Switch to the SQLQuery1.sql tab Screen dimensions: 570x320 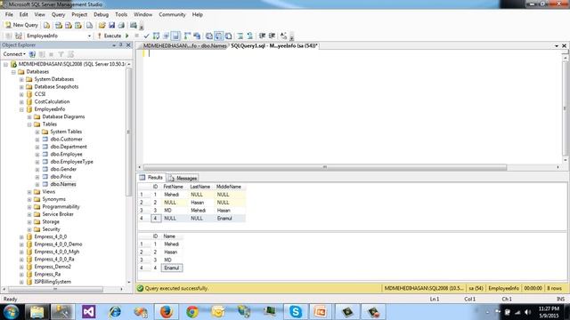pos(274,45)
